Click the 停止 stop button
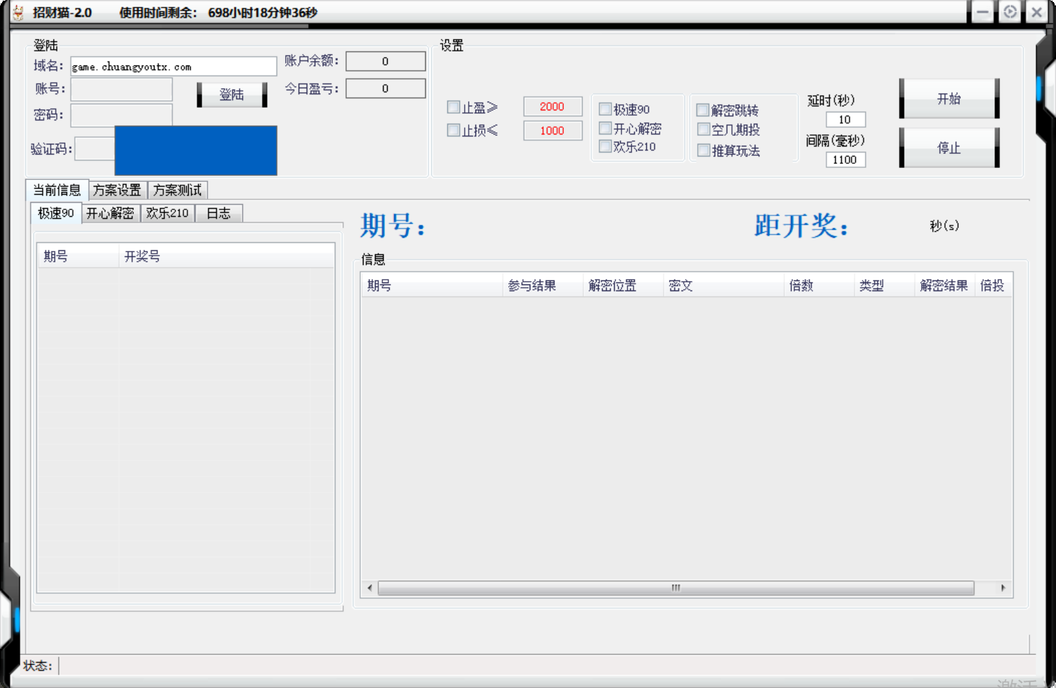Screen dimensions: 1056x688 [949, 148]
